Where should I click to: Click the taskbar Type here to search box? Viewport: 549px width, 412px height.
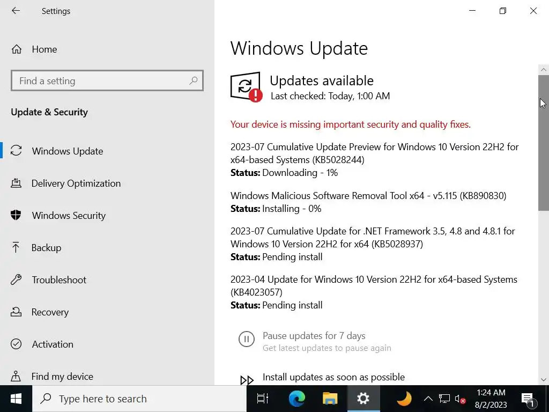coord(139,399)
